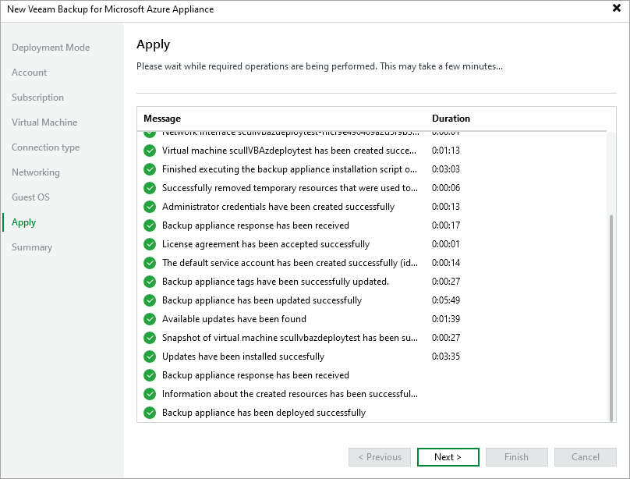Click the check icon beside Successfully removed temporary resources

click(x=150, y=188)
